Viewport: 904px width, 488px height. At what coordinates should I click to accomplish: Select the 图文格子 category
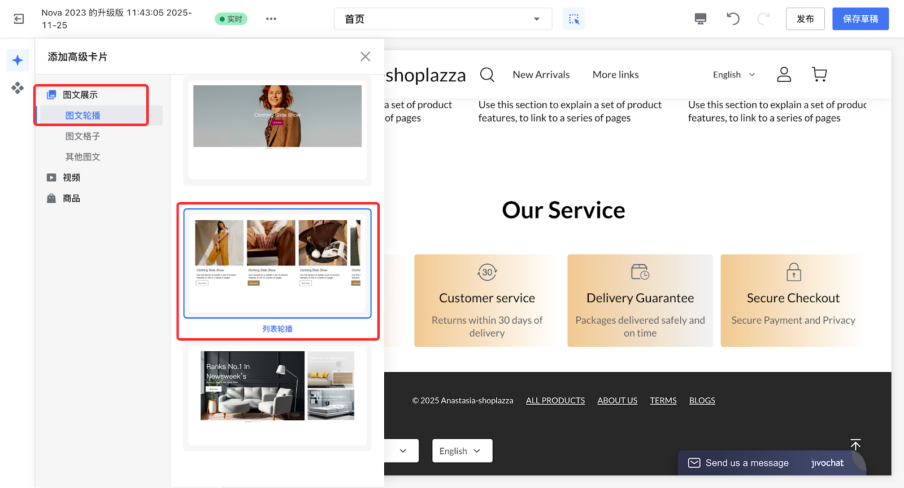click(82, 136)
